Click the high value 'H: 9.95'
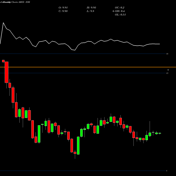The image size is (176, 176). (92, 8)
